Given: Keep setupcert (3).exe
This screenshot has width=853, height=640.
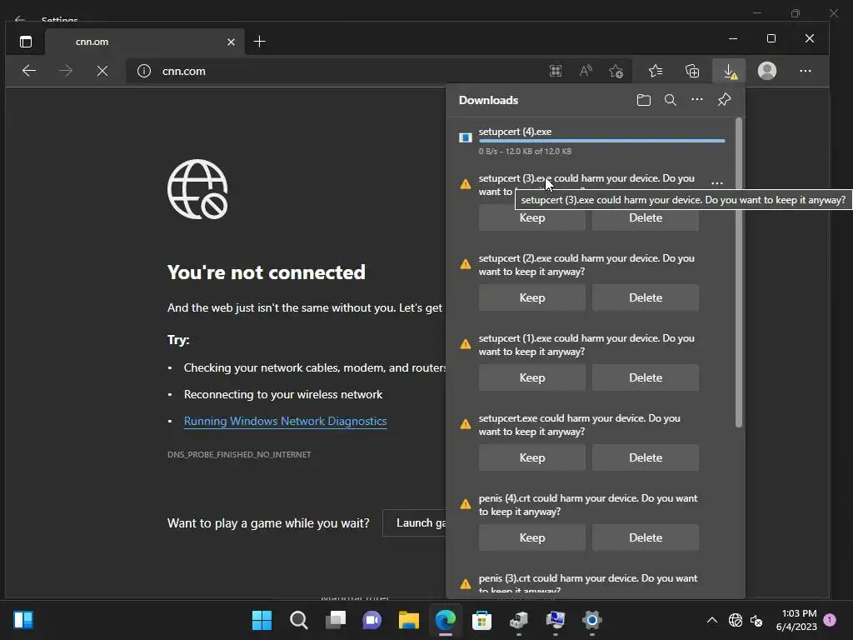Looking at the screenshot, I should pos(532,217).
